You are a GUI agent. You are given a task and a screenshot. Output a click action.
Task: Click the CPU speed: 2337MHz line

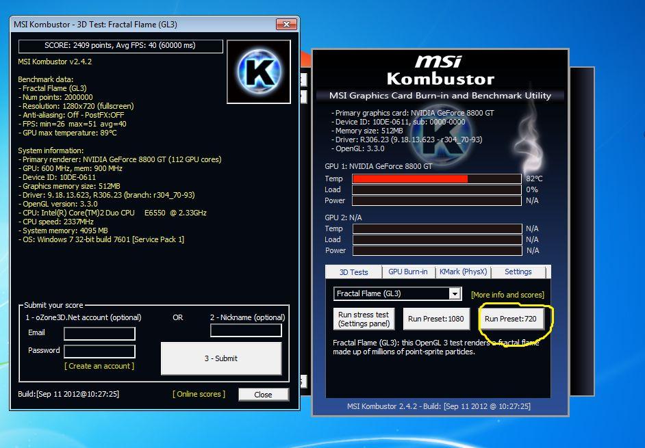point(56,222)
